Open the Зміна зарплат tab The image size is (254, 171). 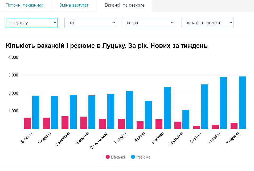pyautogui.click(x=74, y=5)
